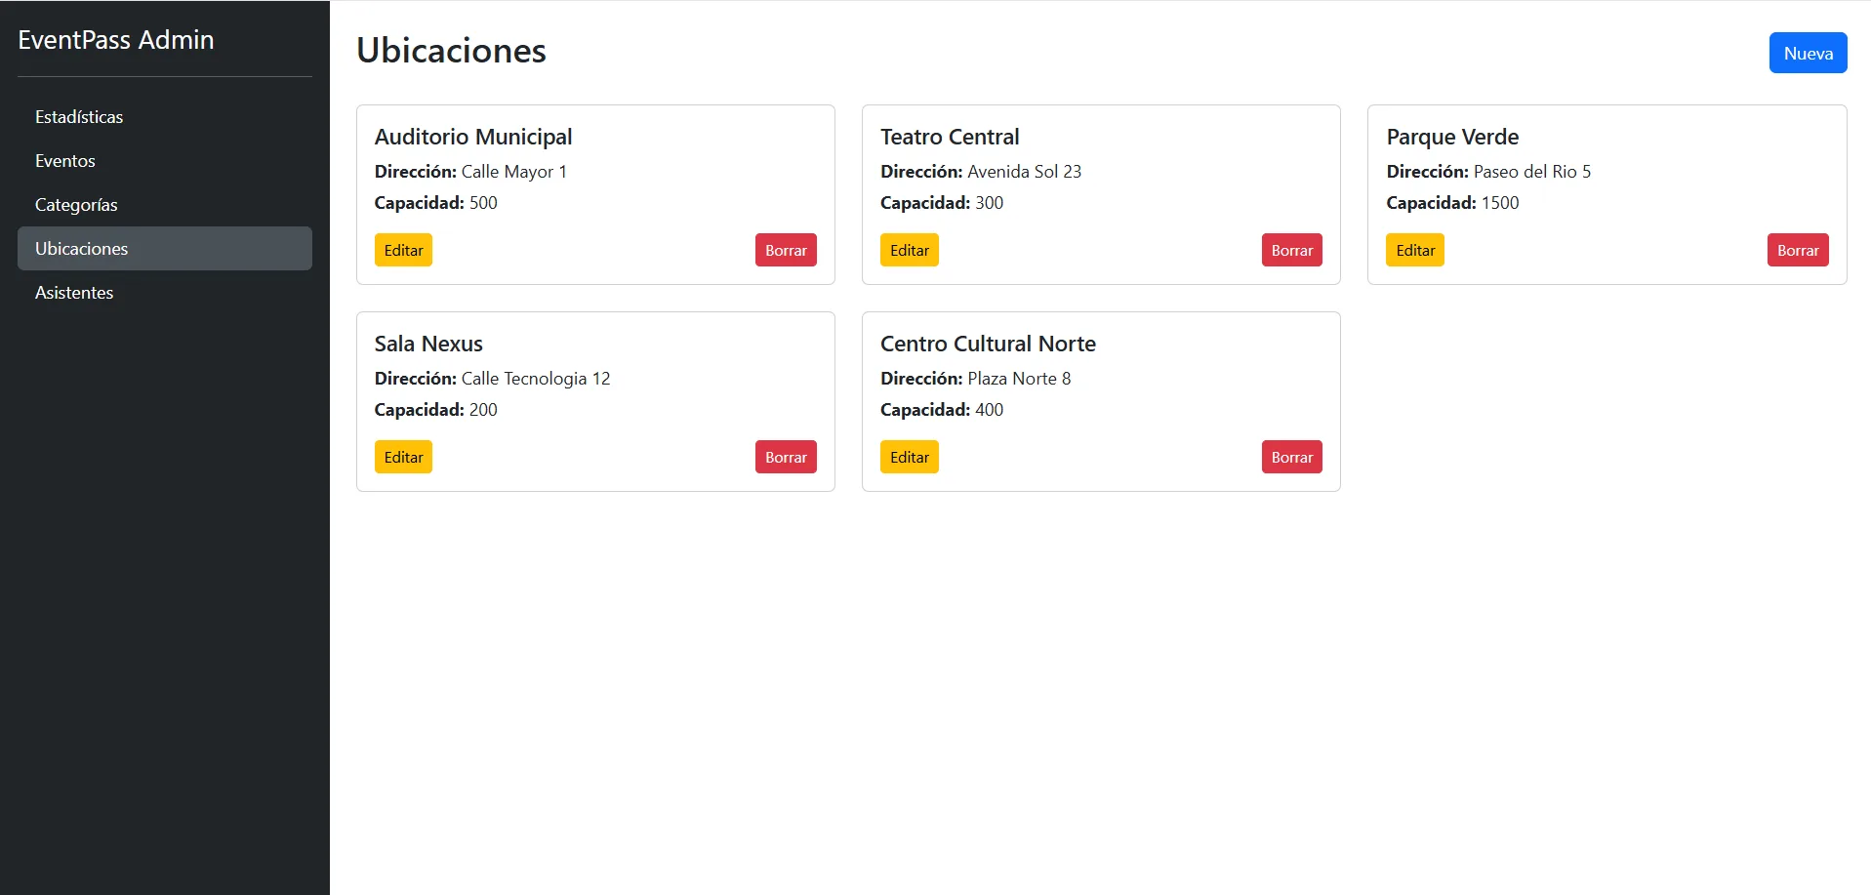Click the Auditorio Municipal card title

473,137
